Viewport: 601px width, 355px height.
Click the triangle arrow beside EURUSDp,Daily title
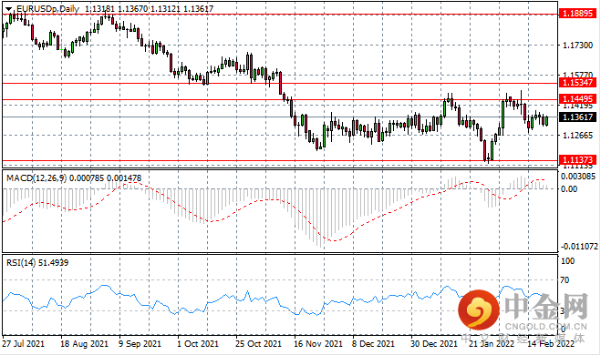click(x=8, y=9)
